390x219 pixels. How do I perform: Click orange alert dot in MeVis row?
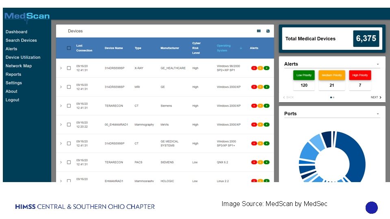pyautogui.click(x=260, y=125)
